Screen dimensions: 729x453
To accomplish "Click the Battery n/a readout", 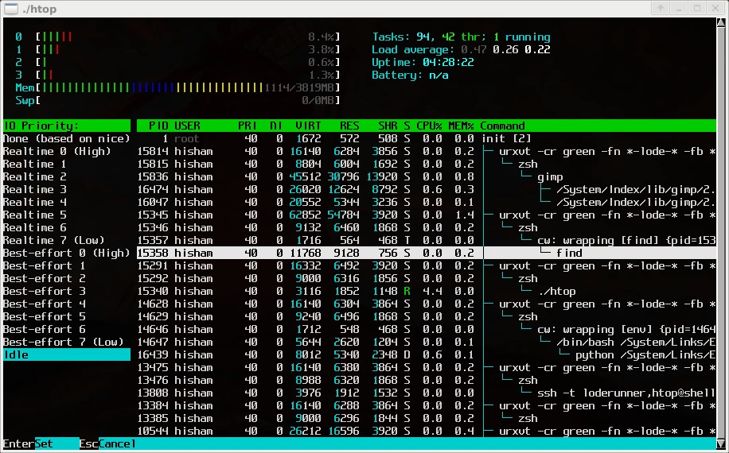I will click(x=411, y=75).
